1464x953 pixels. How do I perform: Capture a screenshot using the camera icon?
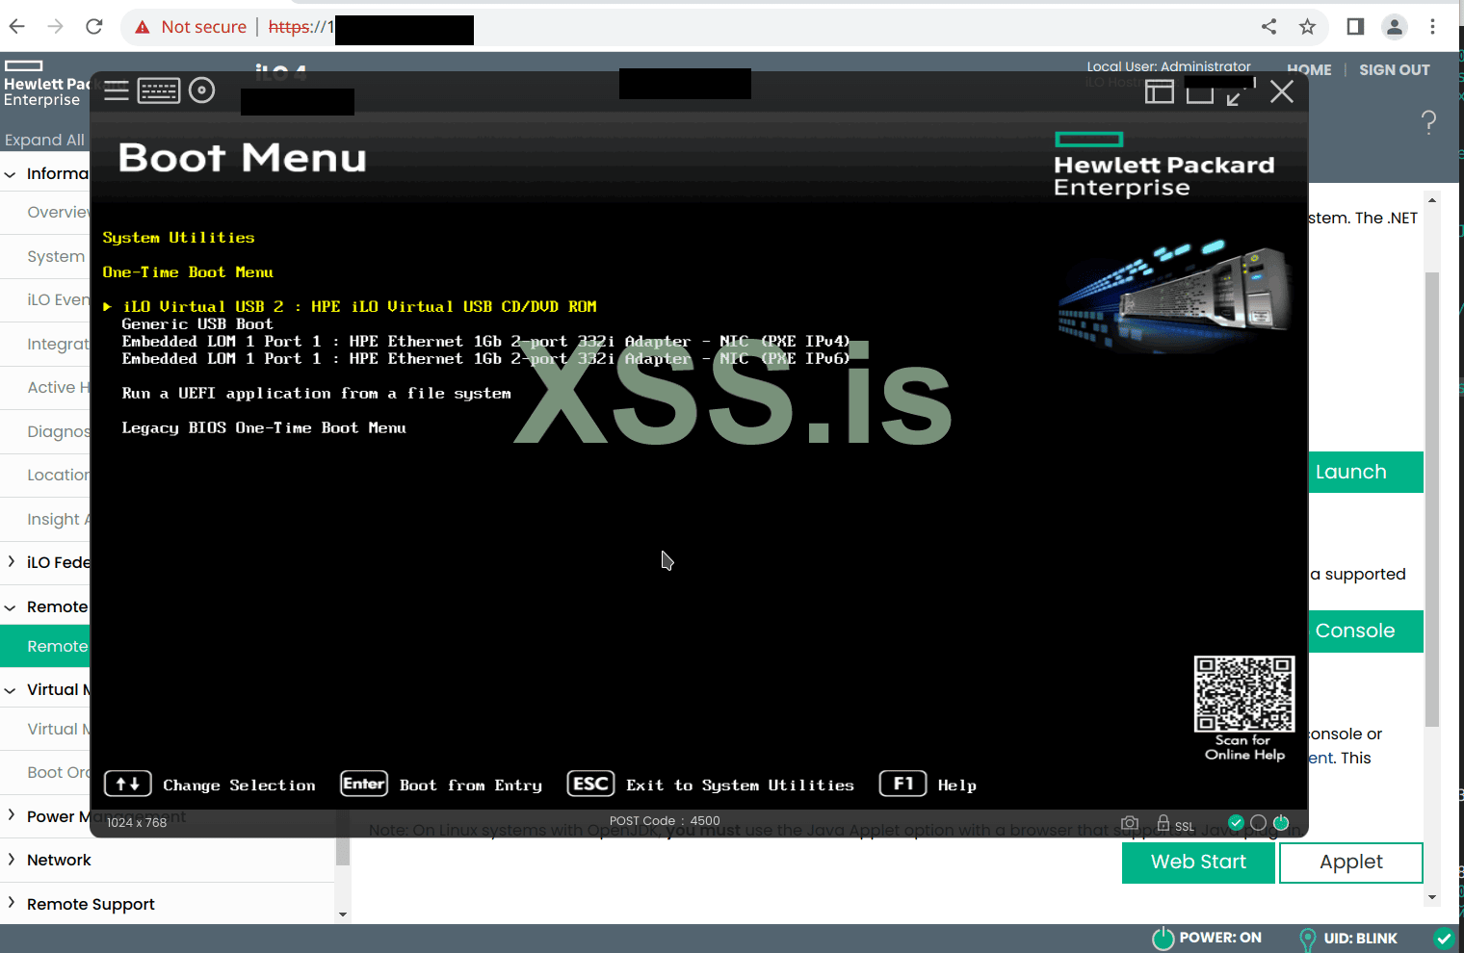[1129, 823]
